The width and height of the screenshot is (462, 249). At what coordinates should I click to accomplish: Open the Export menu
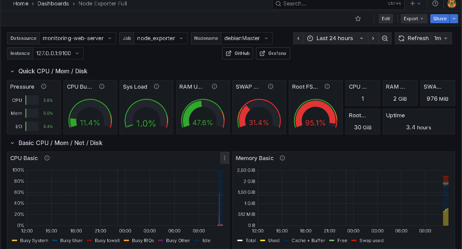click(413, 19)
